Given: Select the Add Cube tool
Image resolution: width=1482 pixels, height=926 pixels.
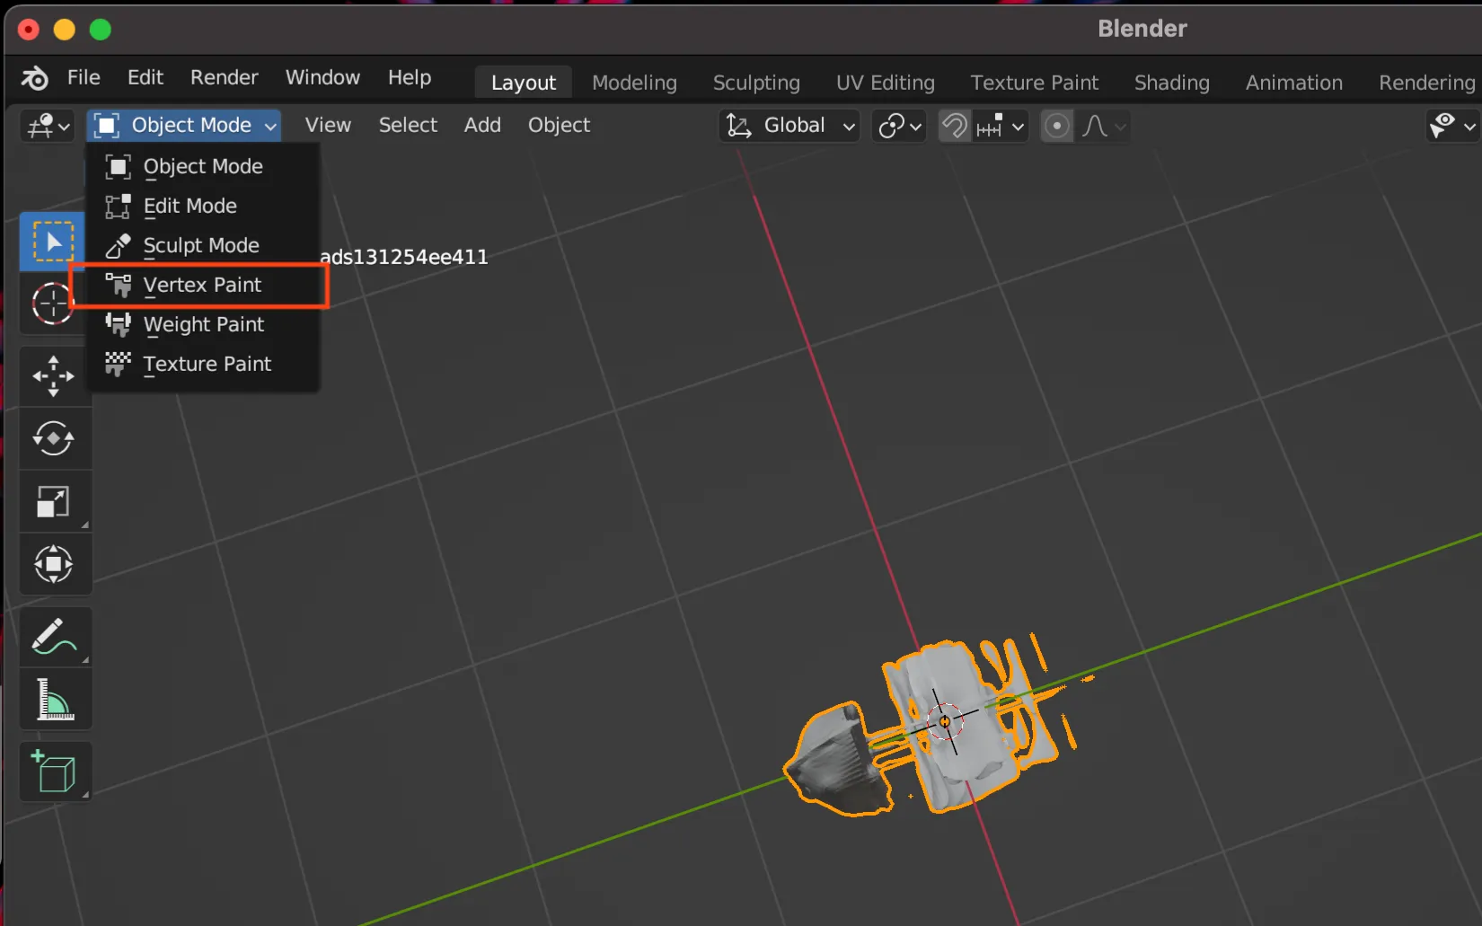Looking at the screenshot, I should tap(53, 772).
